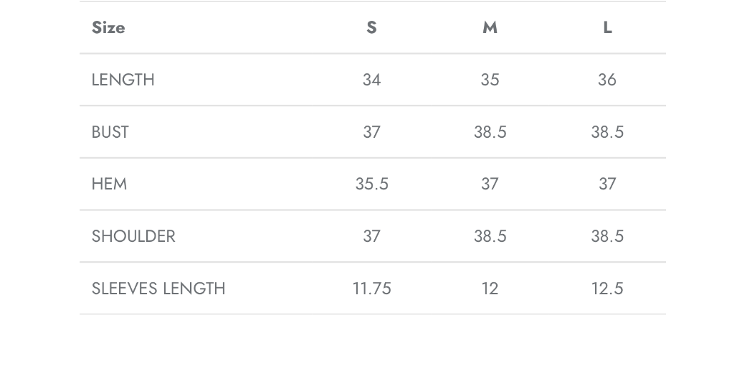Click the sleeves length value 12.5
737x384 pixels.
607,289
